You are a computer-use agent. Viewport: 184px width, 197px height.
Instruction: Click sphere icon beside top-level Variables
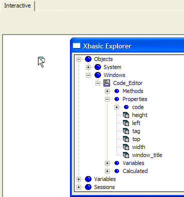pos(88,179)
